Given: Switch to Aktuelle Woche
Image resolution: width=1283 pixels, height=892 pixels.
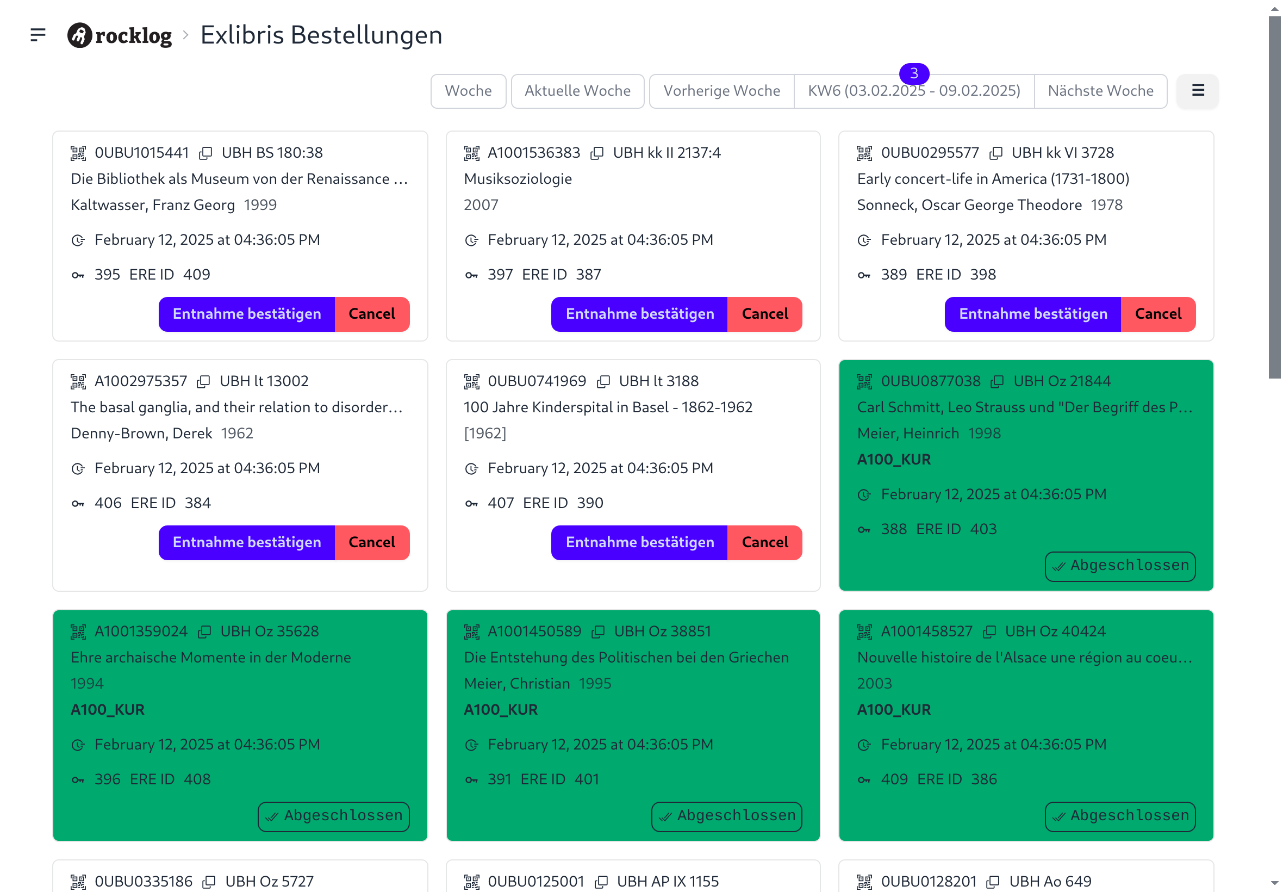Looking at the screenshot, I should [x=577, y=90].
